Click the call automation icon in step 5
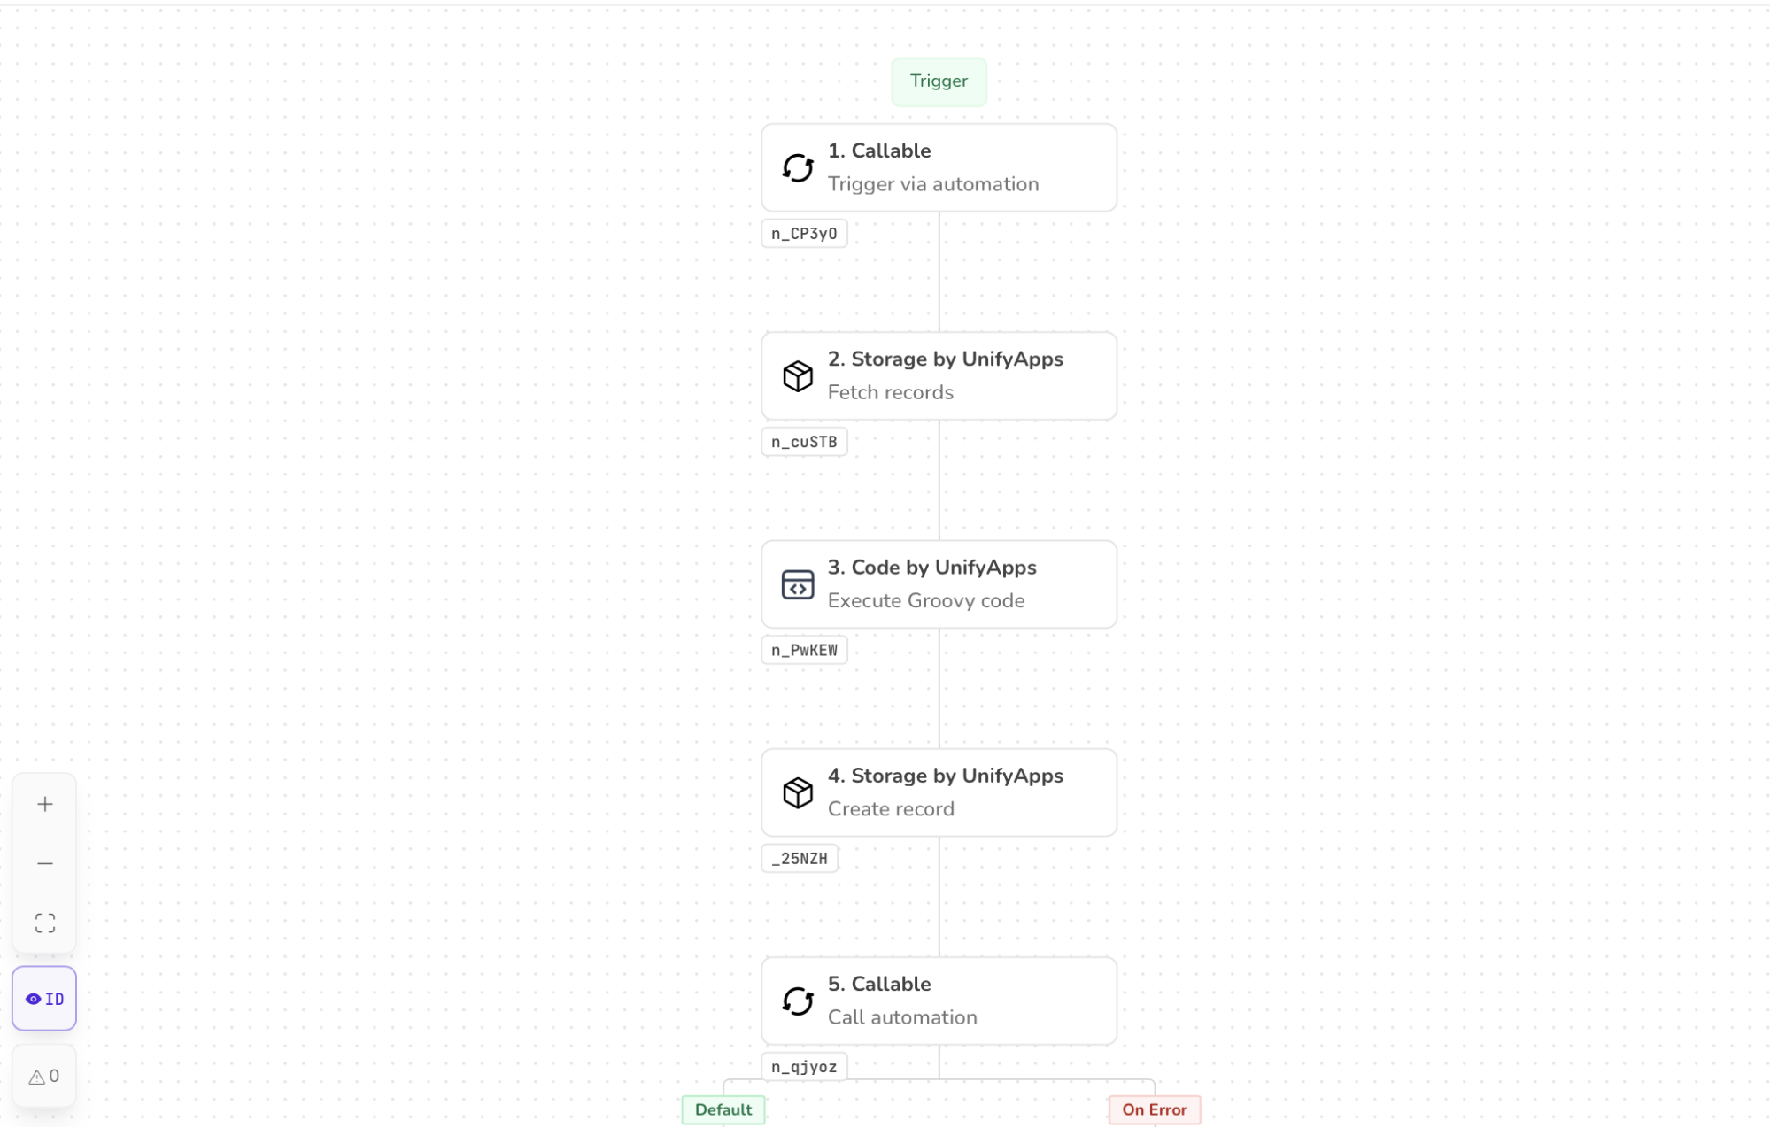 click(x=798, y=1001)
